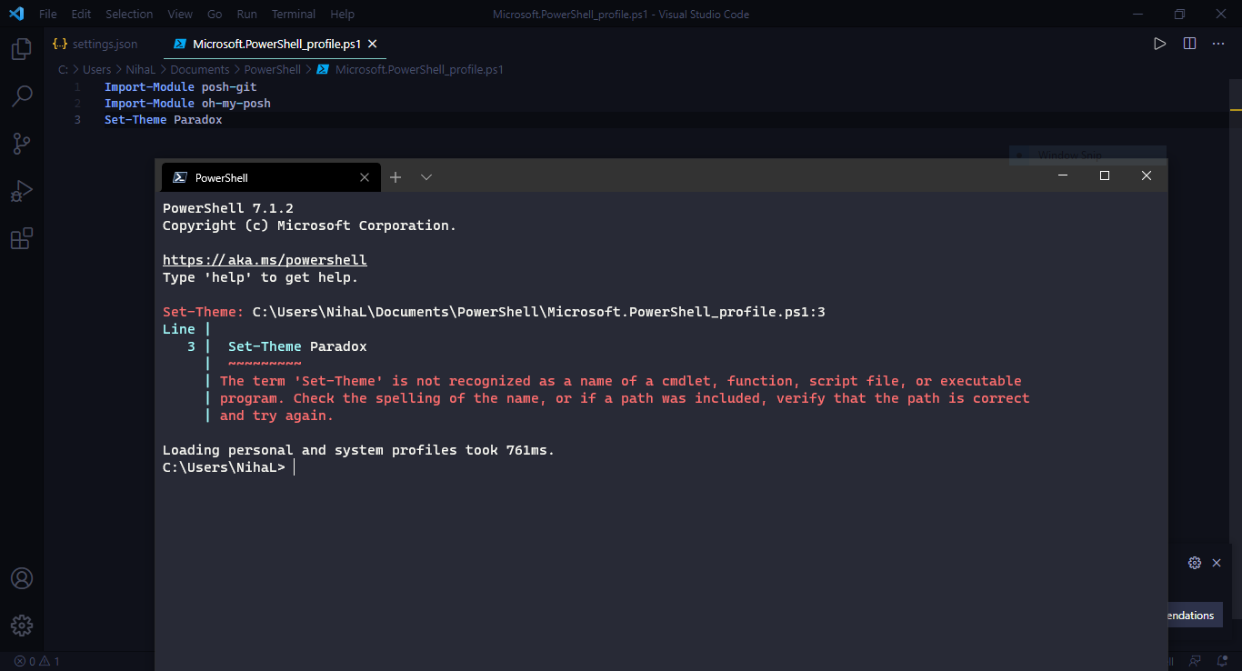Run the PowerShell profile script with the play icon
This screenshot has height=671, width=1242.
1158,42
